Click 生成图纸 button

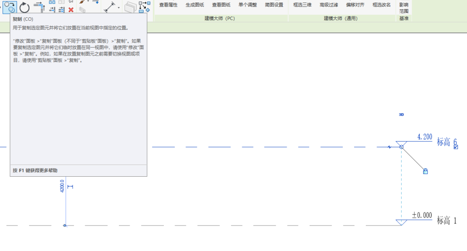pos(195,5)
